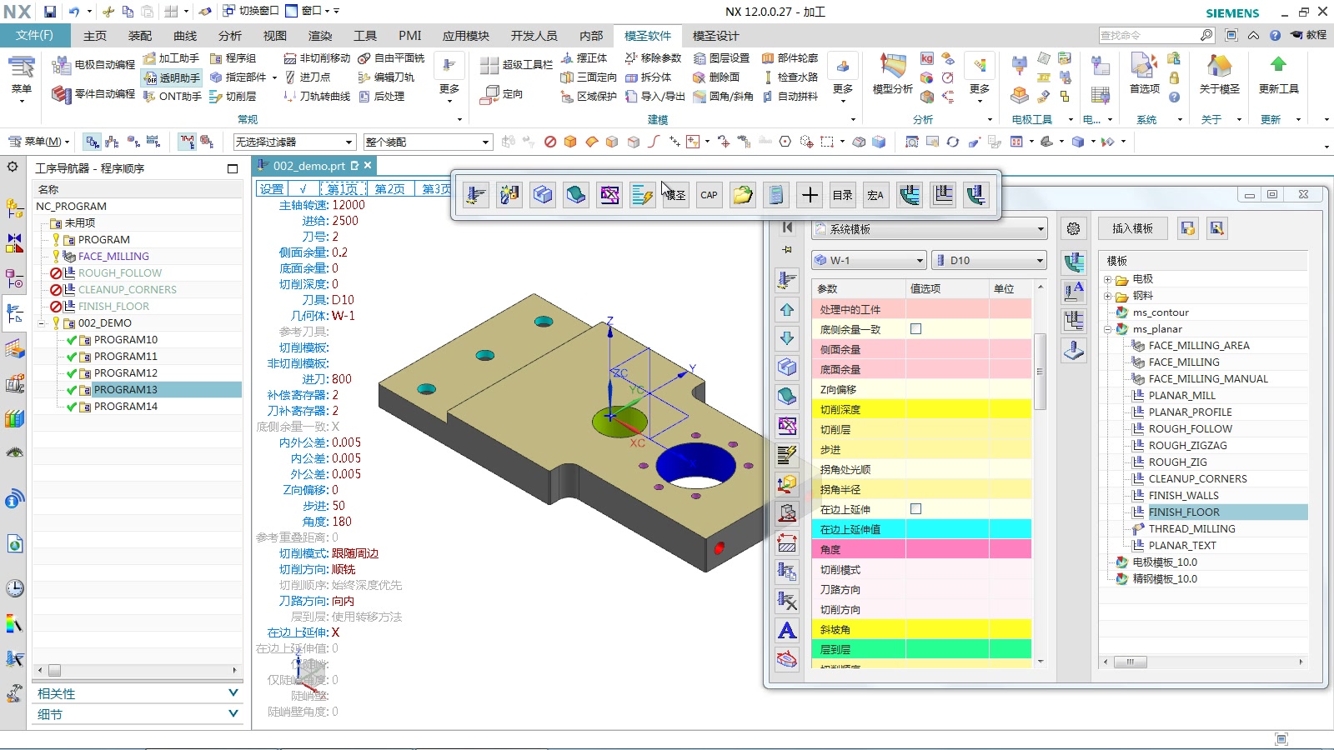Click the 更多 button in 常规 group
1334x750 pixels.
pyautogui.click(x=449, y=78)
